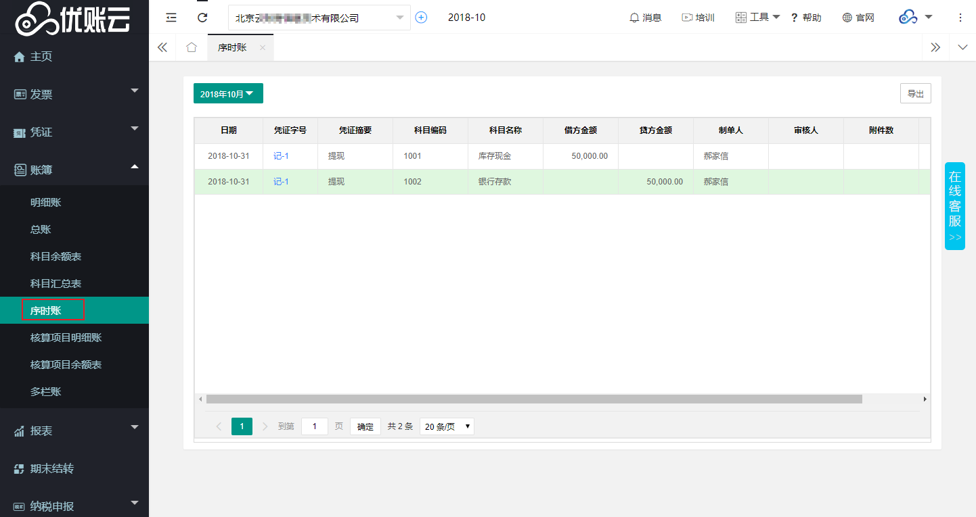Close the 序时账 tab
The image size is (976, 517).
tap(263, 48)
